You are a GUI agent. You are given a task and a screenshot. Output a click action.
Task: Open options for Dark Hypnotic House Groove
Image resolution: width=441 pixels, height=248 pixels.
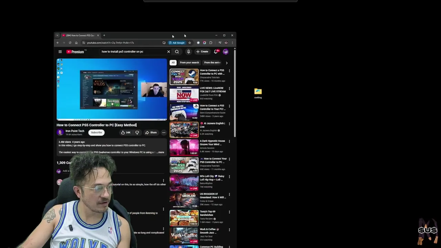[229, 141]
